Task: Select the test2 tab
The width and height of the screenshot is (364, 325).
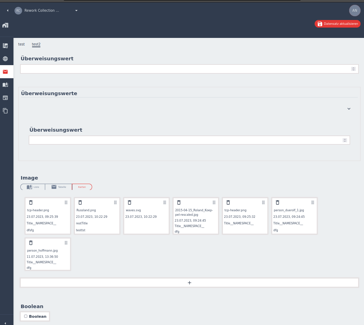Action: (36, 44)
